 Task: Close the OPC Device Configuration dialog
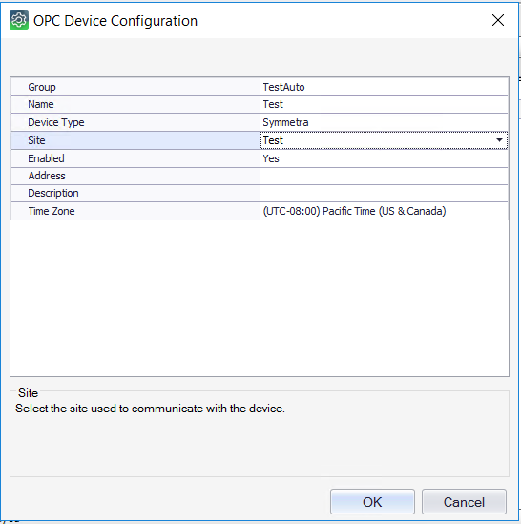[x=498, y=20]
